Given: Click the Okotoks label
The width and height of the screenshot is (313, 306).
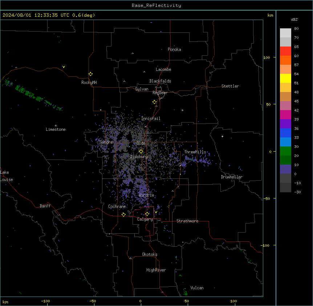Looking at the screenshot, I should tap(150, 254).
